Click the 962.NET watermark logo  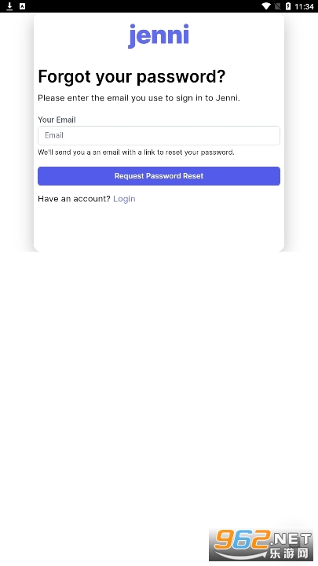point(261,544)
